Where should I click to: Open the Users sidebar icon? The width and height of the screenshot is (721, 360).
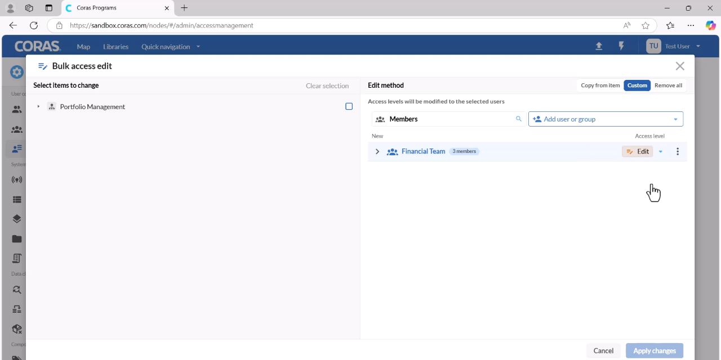17,109
